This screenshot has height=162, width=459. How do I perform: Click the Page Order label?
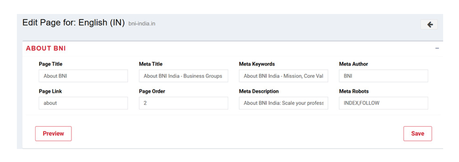[152, 91]
